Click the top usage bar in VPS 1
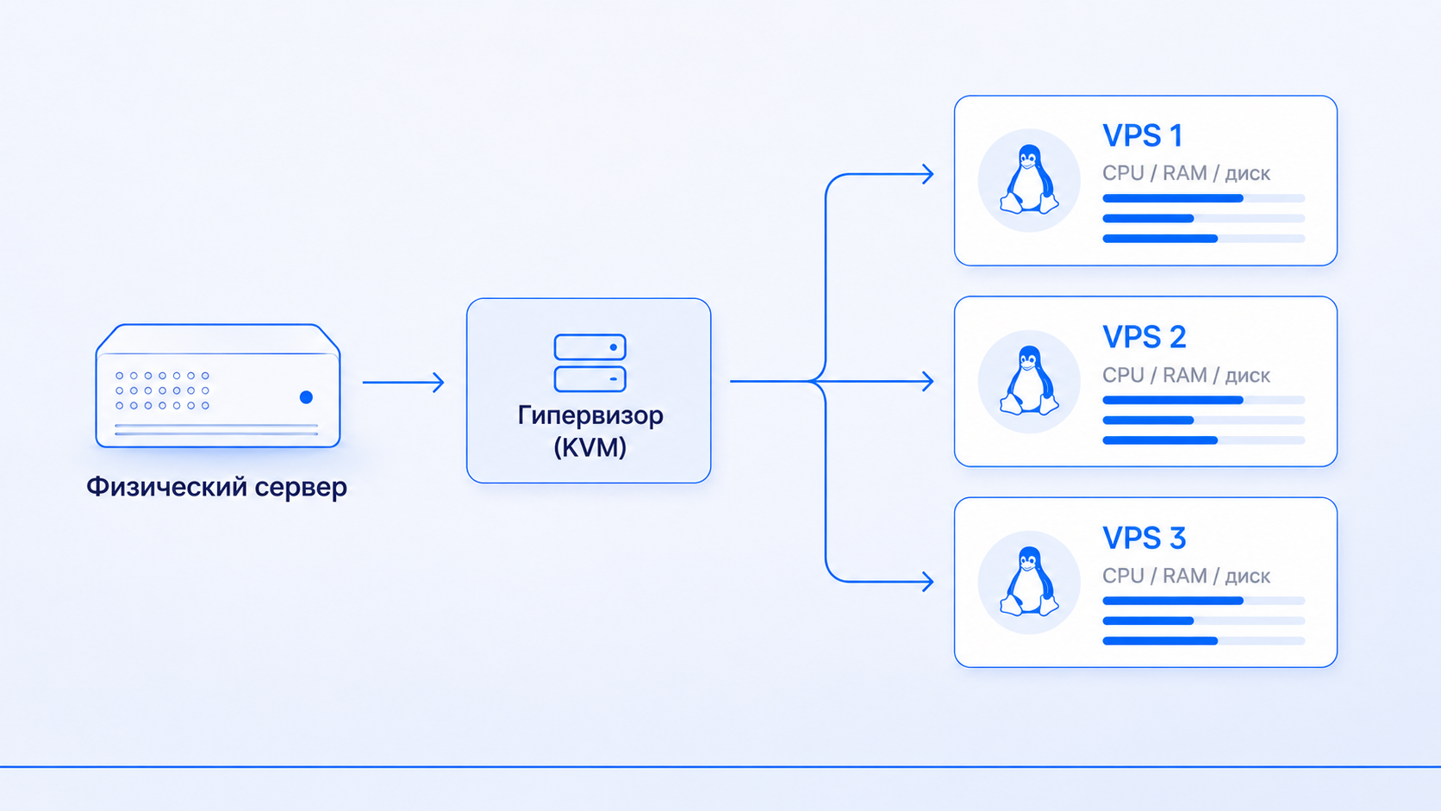The width and height of the screenshot is (1441, 811). tap(1204, 198)
